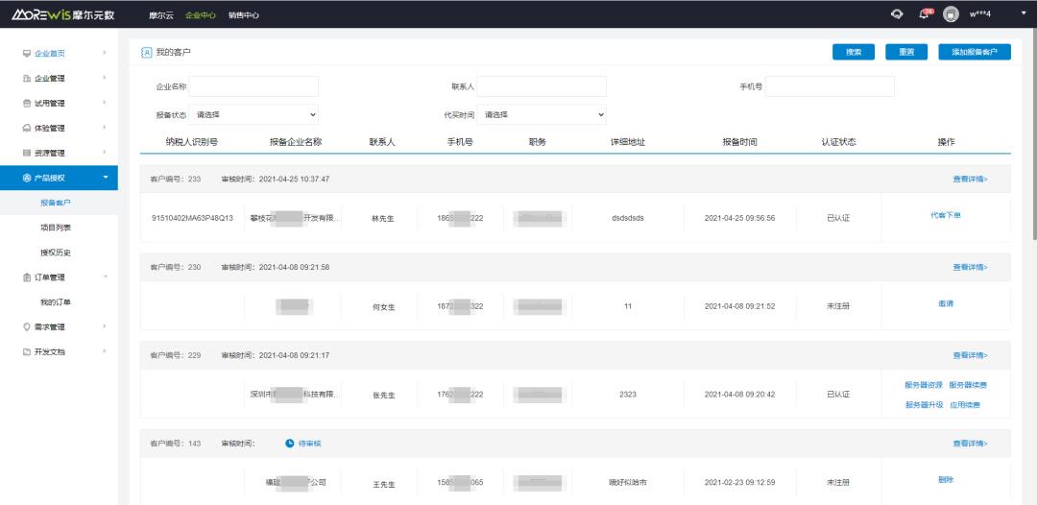This screenshot has width=1037, height=505.
Task: Click the MOREWIS logo
Action: 62,14
